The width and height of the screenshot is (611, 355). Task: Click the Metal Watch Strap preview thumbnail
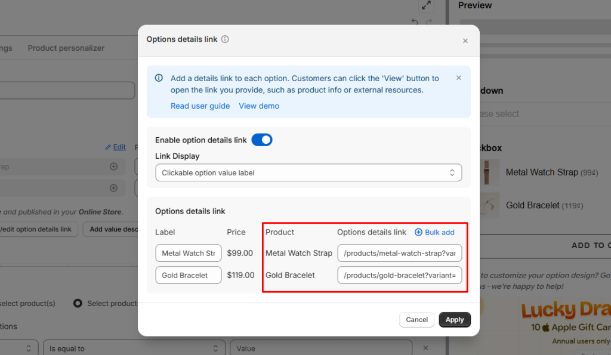[490, 172]
